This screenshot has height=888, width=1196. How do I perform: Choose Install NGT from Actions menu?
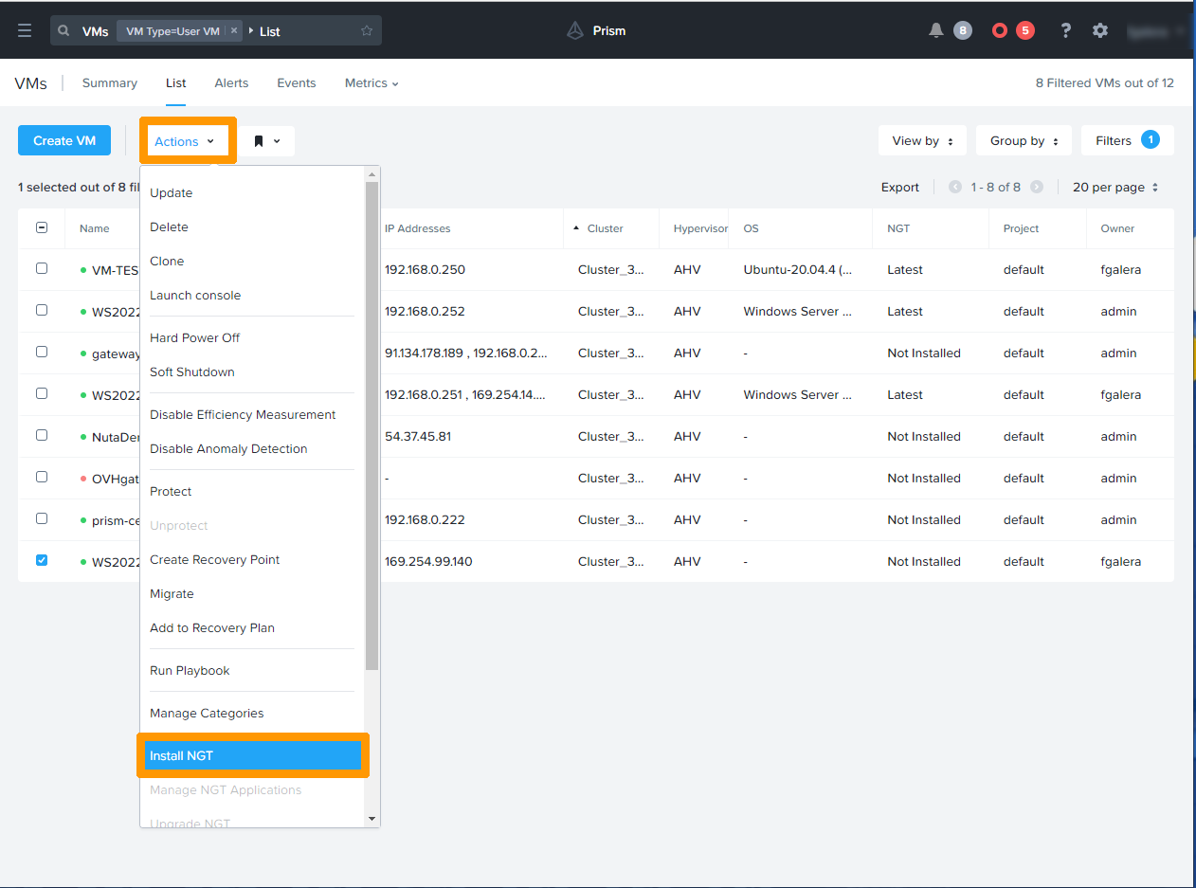[x=251, y=755]
